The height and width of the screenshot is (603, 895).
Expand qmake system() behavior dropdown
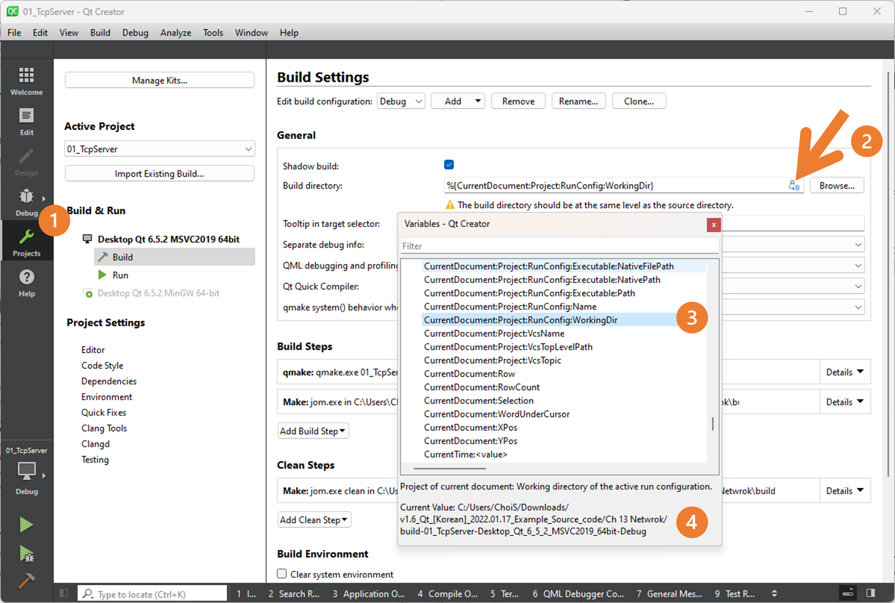point(857,307)
